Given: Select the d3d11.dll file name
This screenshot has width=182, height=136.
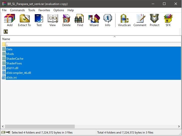Looking at the screenshot, I should point(12,68).
